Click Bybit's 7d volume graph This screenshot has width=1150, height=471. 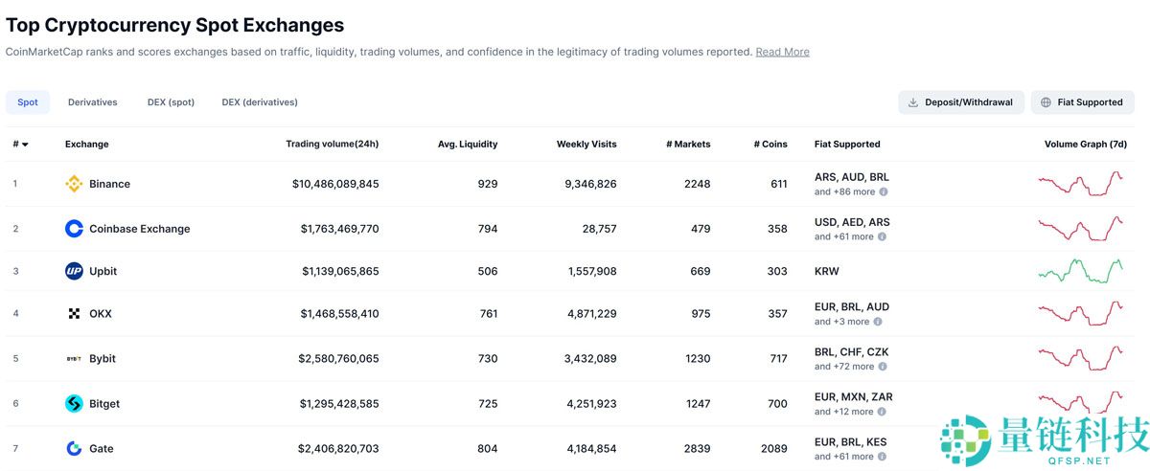point(1081,358)
